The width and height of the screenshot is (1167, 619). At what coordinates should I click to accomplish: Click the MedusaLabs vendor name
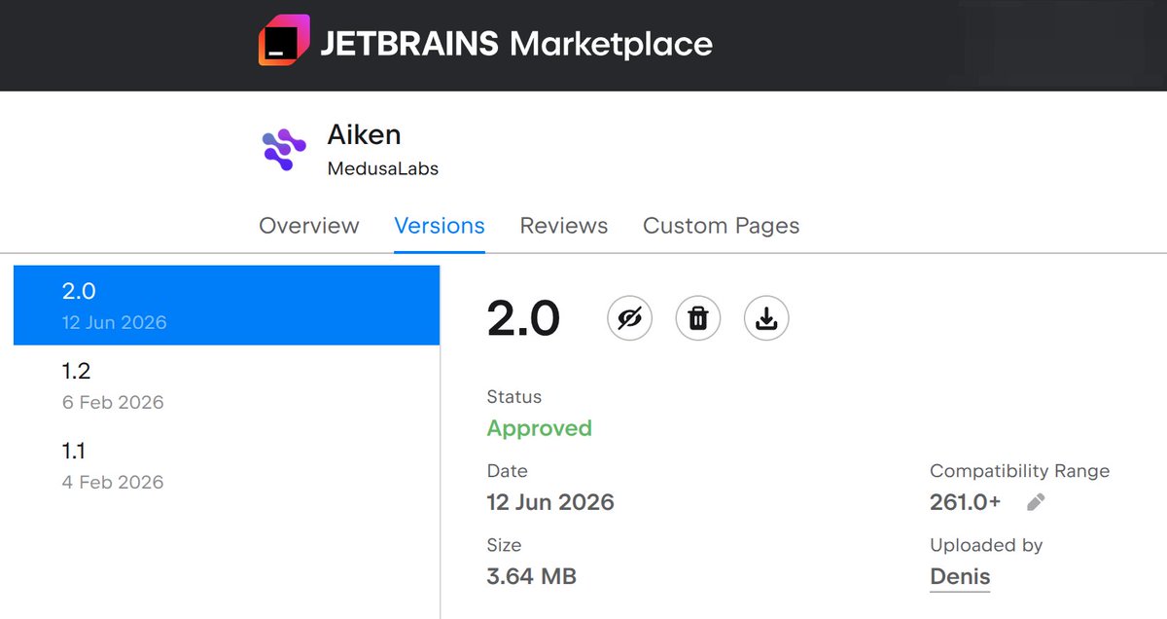click(x=383, y=168)
